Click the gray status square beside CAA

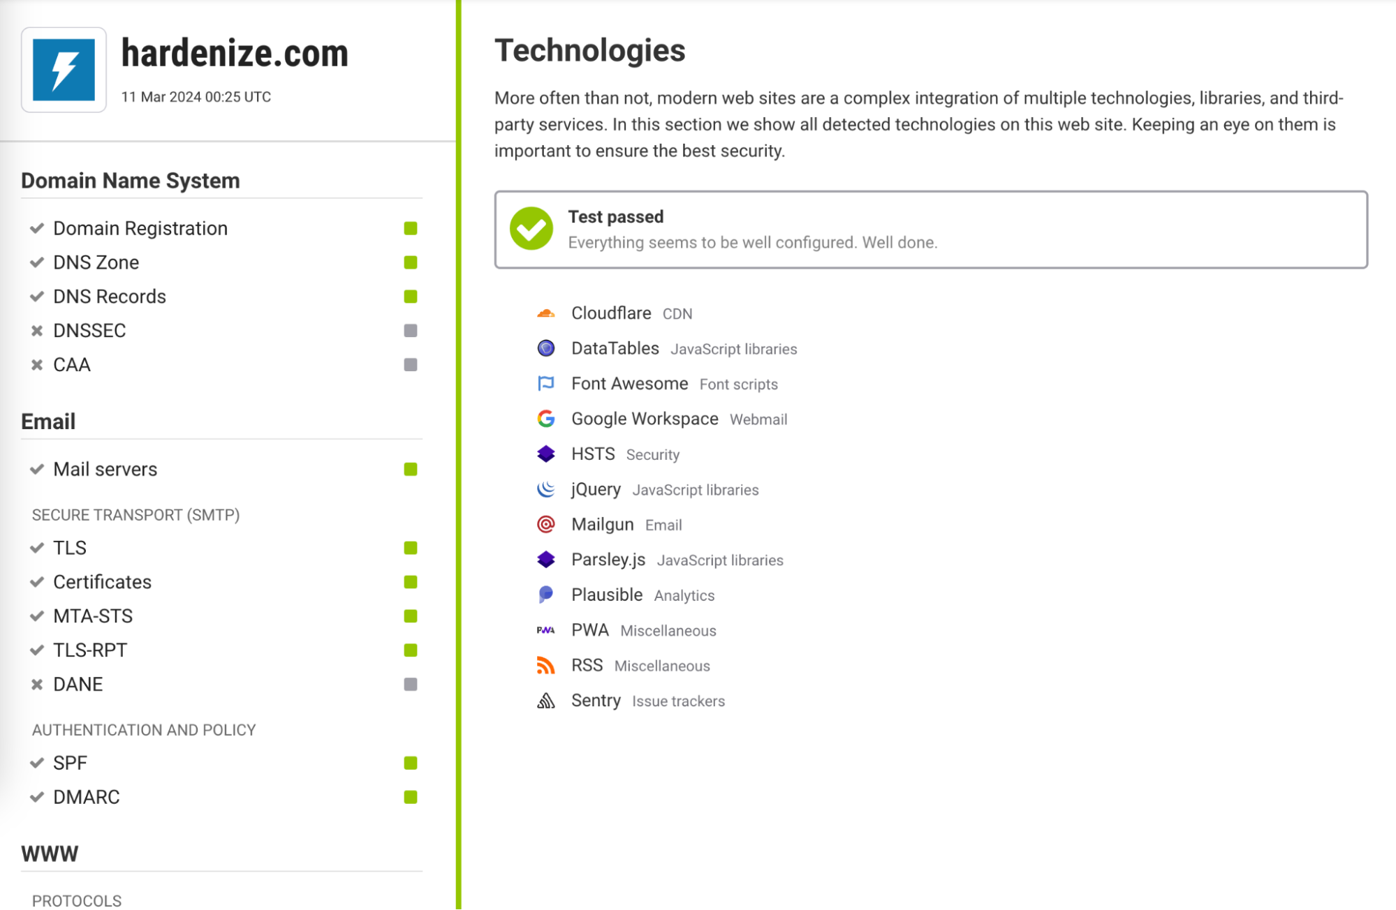click(x=411, y=365)
